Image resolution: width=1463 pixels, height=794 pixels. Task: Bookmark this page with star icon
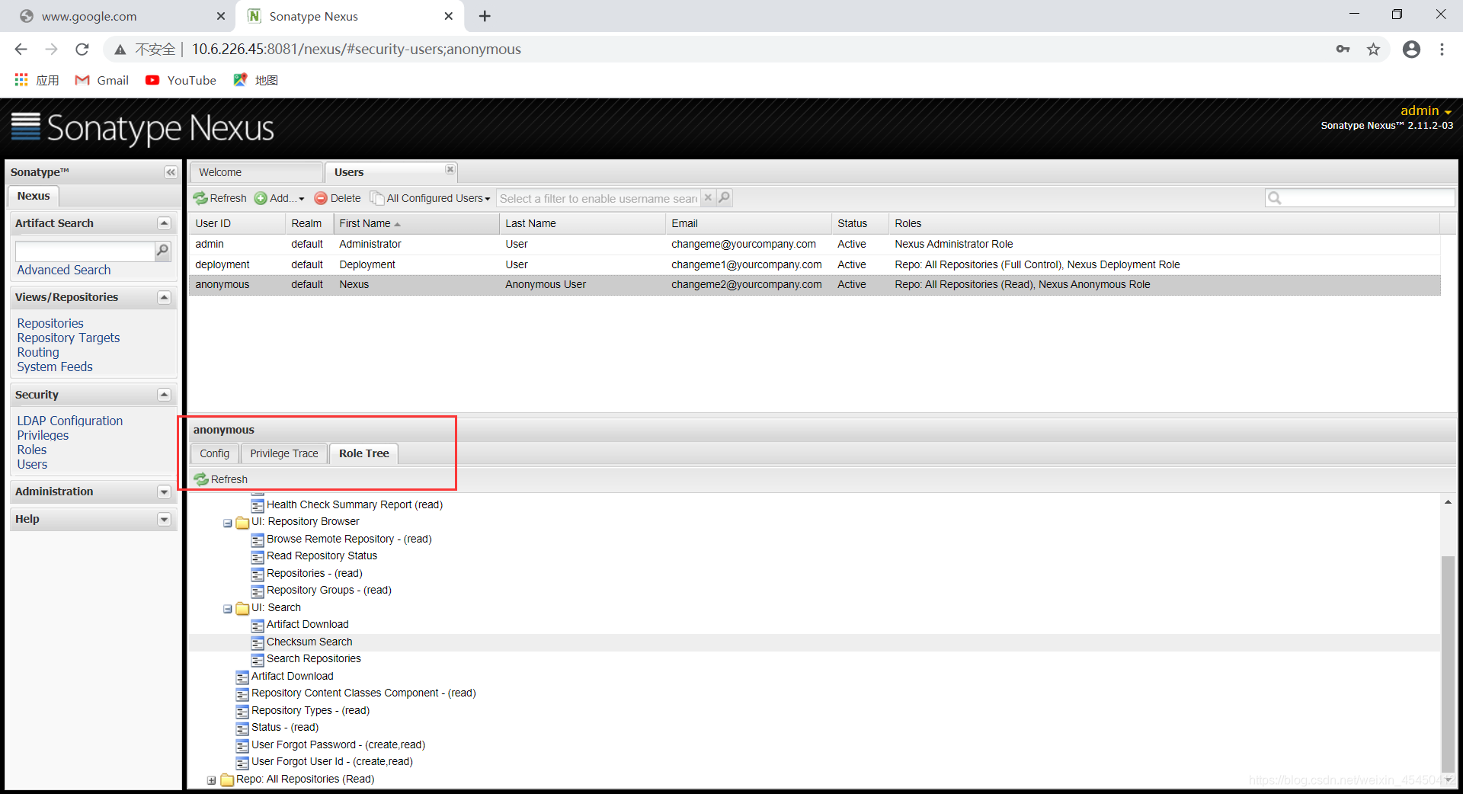point(1373,50)
